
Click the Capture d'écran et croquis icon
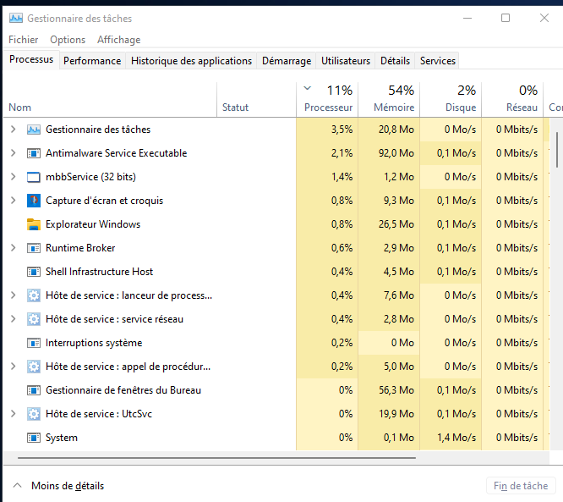click(x=34, y=201)
